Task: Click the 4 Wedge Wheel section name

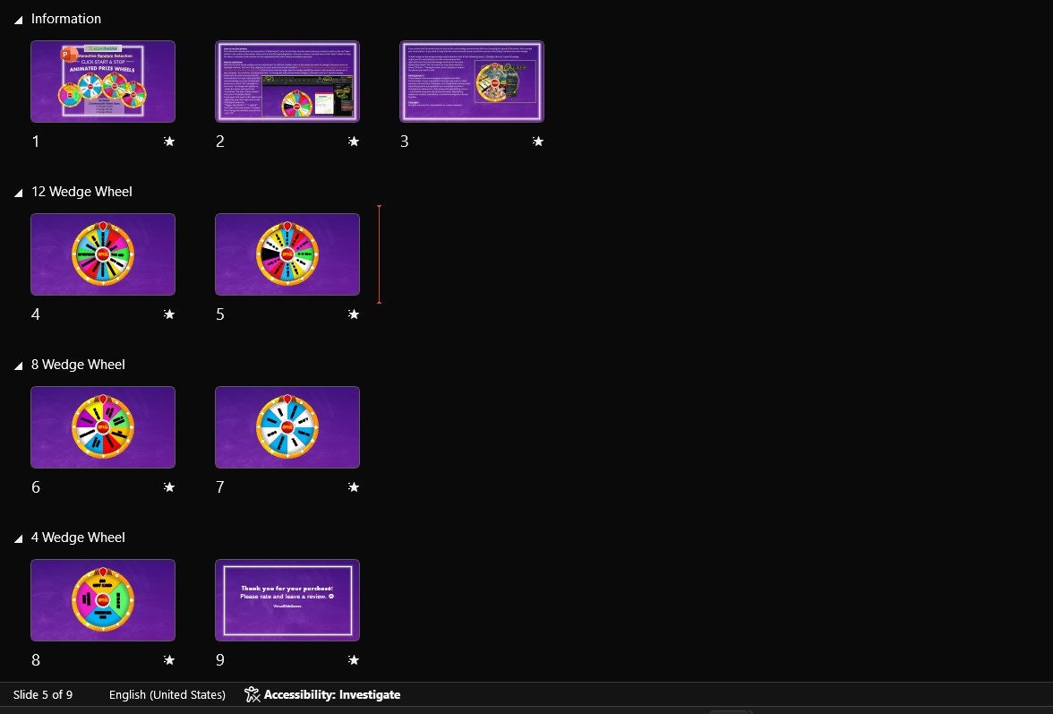Action: (x=78, y=538)
